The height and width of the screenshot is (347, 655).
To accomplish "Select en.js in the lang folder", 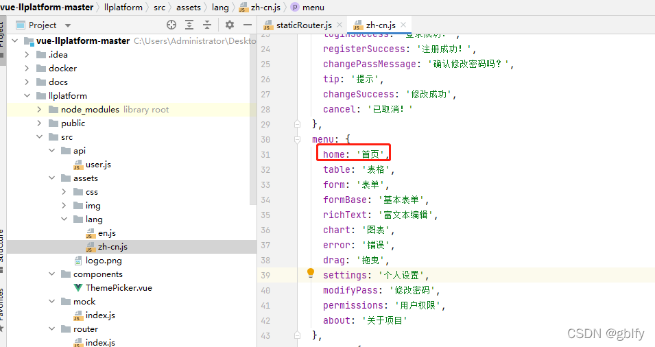I will [107, 233].
